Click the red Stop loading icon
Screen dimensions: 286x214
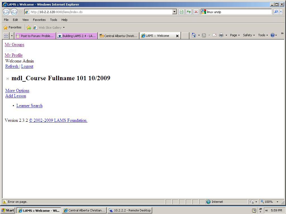tap(196, 12)
